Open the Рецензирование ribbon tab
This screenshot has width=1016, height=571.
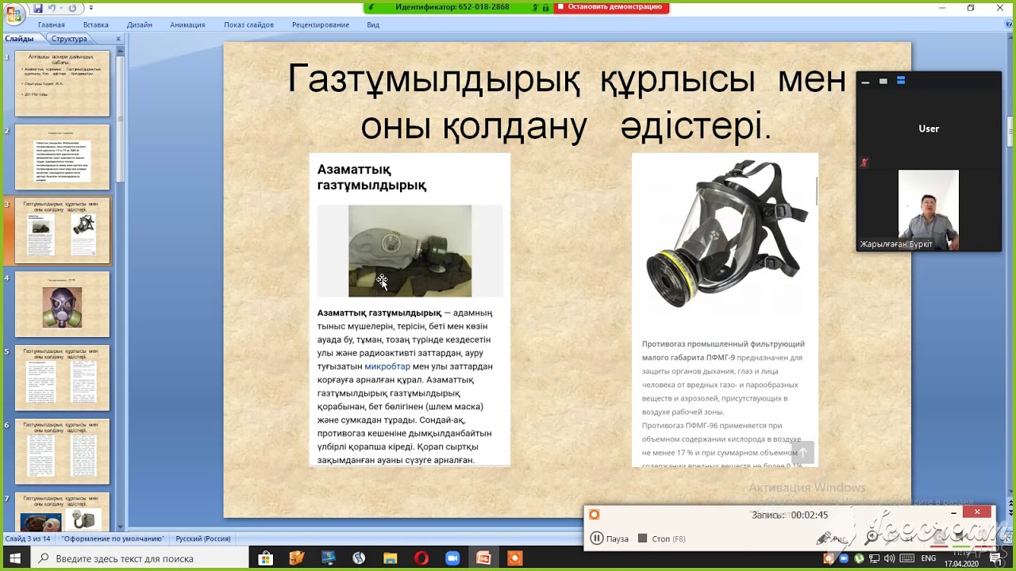point(321,25)
